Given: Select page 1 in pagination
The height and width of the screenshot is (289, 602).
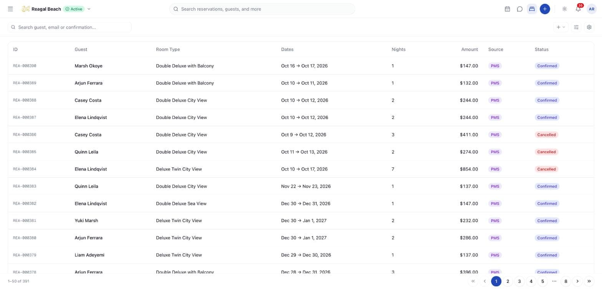Looking at the screenshot, I should (496, 281).
